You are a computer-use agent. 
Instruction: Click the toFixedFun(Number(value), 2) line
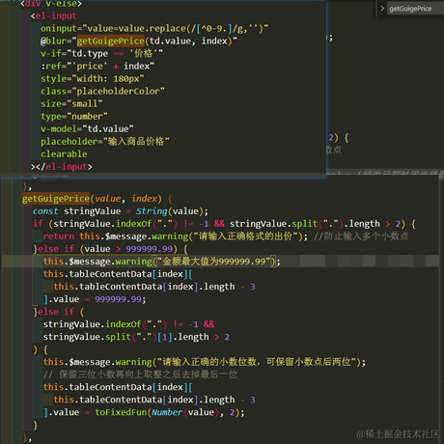pyautogui.click(x=144, y=412)
